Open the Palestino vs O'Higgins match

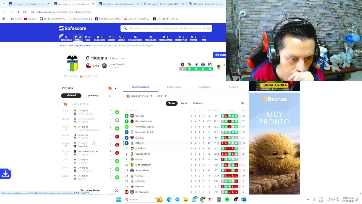pos(90,137)
